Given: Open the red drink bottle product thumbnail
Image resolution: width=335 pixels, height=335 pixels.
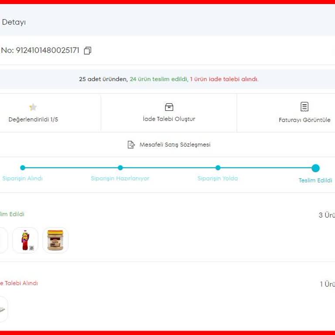Looking at the screenshot, I should tap(25, 240).
